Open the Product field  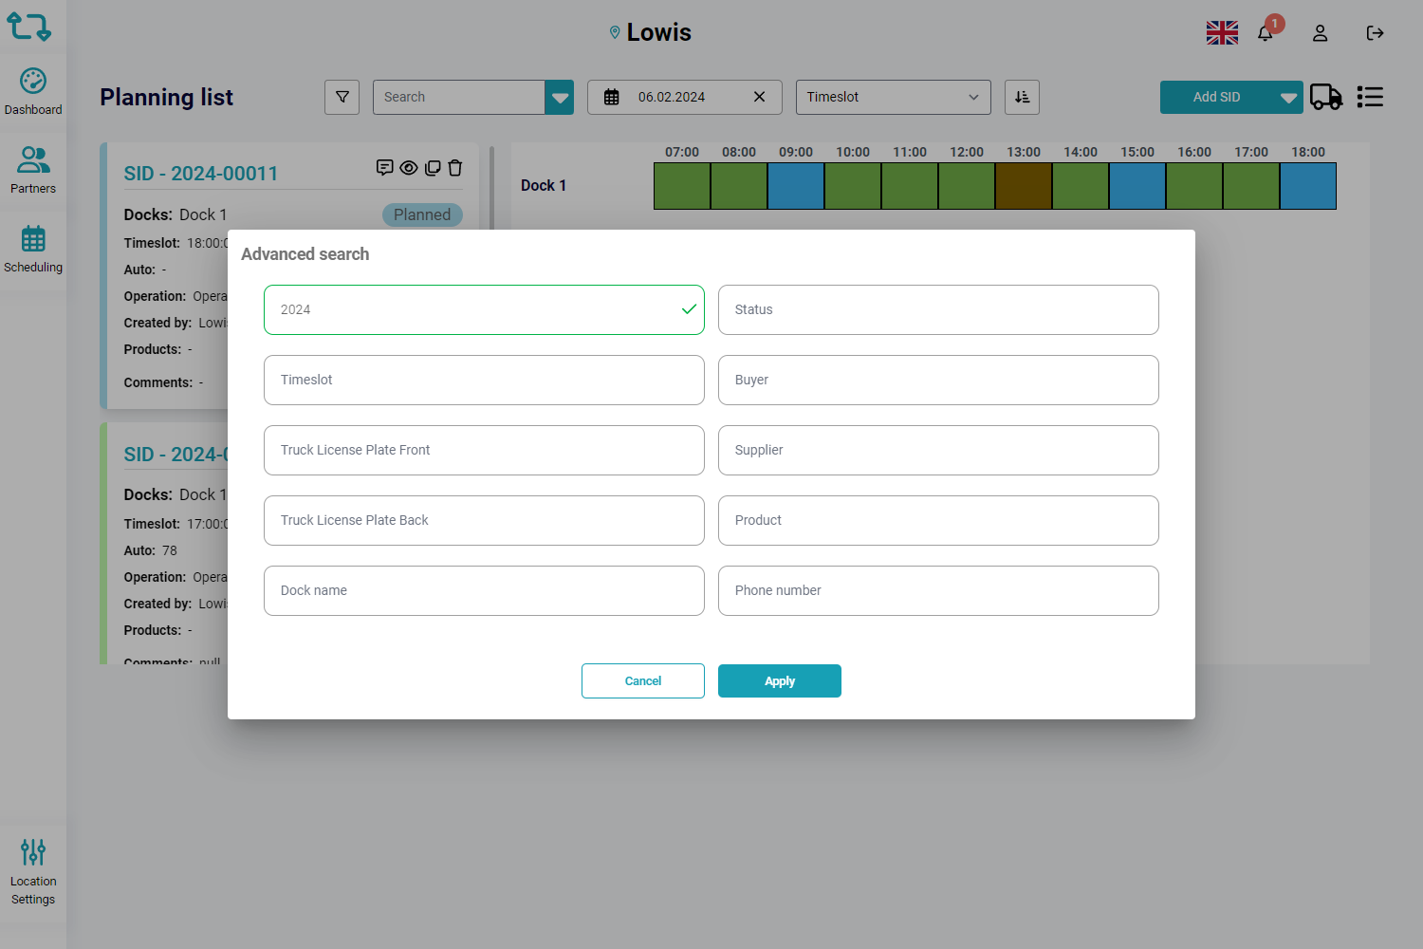click(x=938, y=520)
